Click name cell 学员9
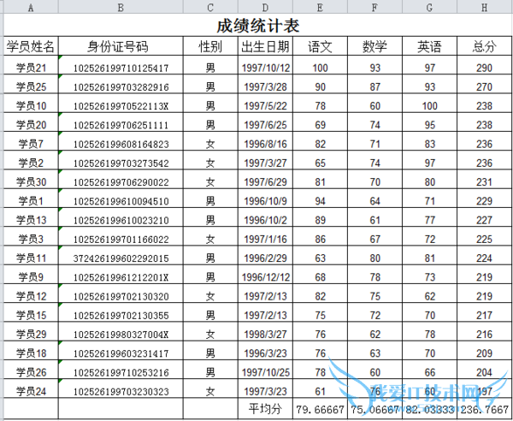Screen dimensions: 513x421 click(x=31, y=274)
